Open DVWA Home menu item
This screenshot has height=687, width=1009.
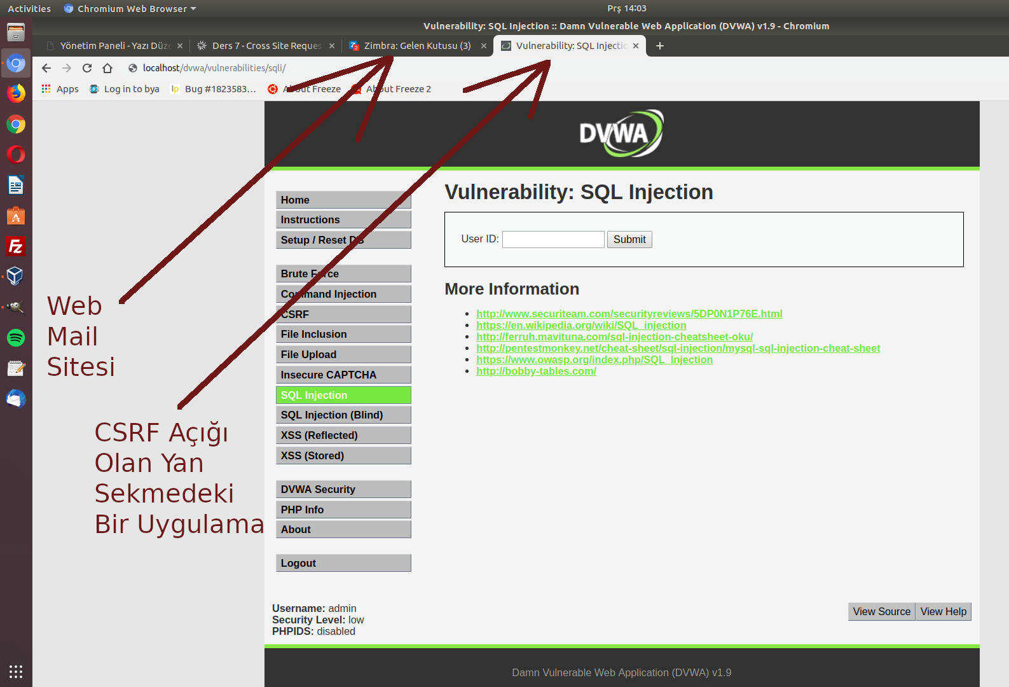tap(343, 200)
